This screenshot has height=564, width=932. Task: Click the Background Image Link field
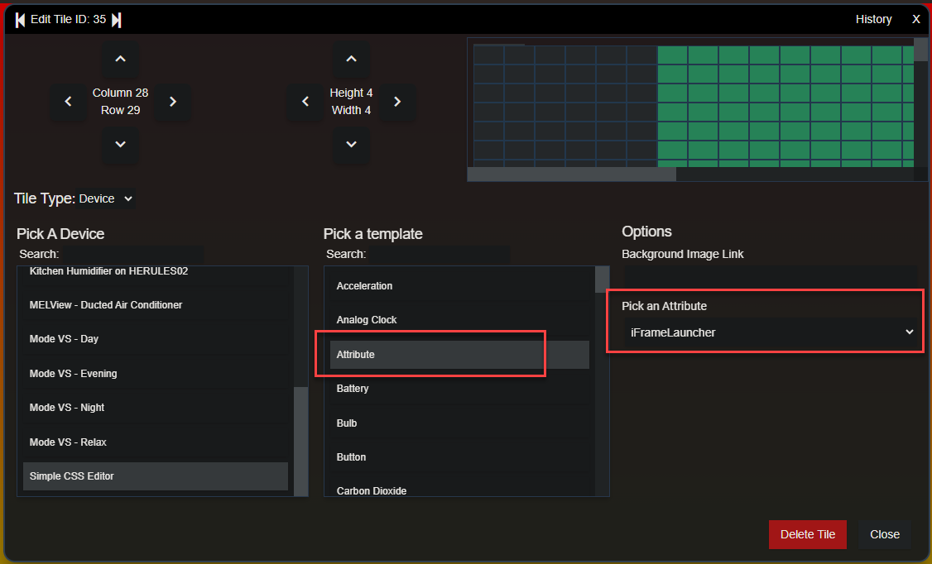[x=770, y=274]
